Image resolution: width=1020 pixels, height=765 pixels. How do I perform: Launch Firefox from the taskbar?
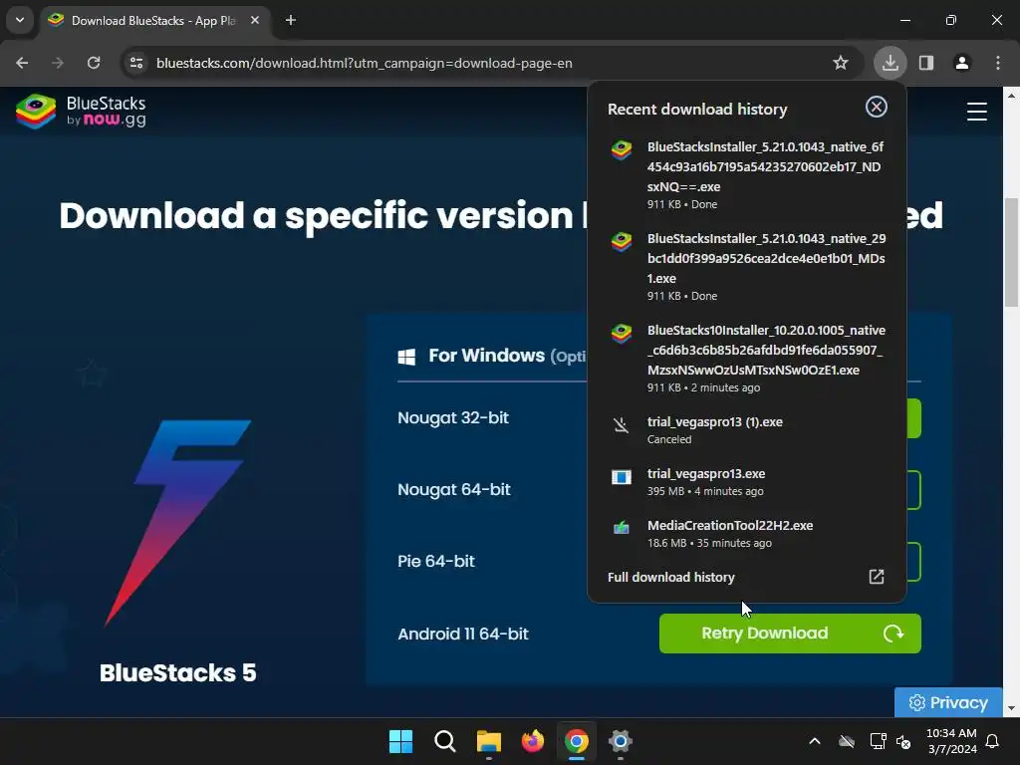[533, 741]
